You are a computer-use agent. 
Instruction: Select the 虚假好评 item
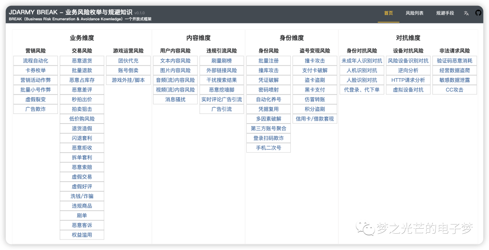coord(81,186)
